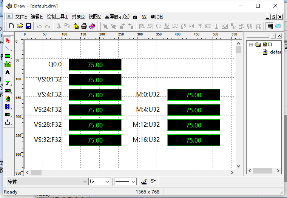This screenshot has height=198, width=287.
Task: Select the green trend chart tool
Action: tap(8, 114)
